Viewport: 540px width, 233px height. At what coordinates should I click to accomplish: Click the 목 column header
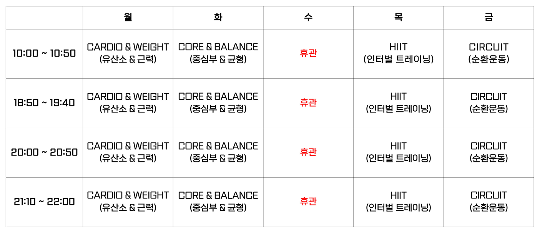(399, 17)
